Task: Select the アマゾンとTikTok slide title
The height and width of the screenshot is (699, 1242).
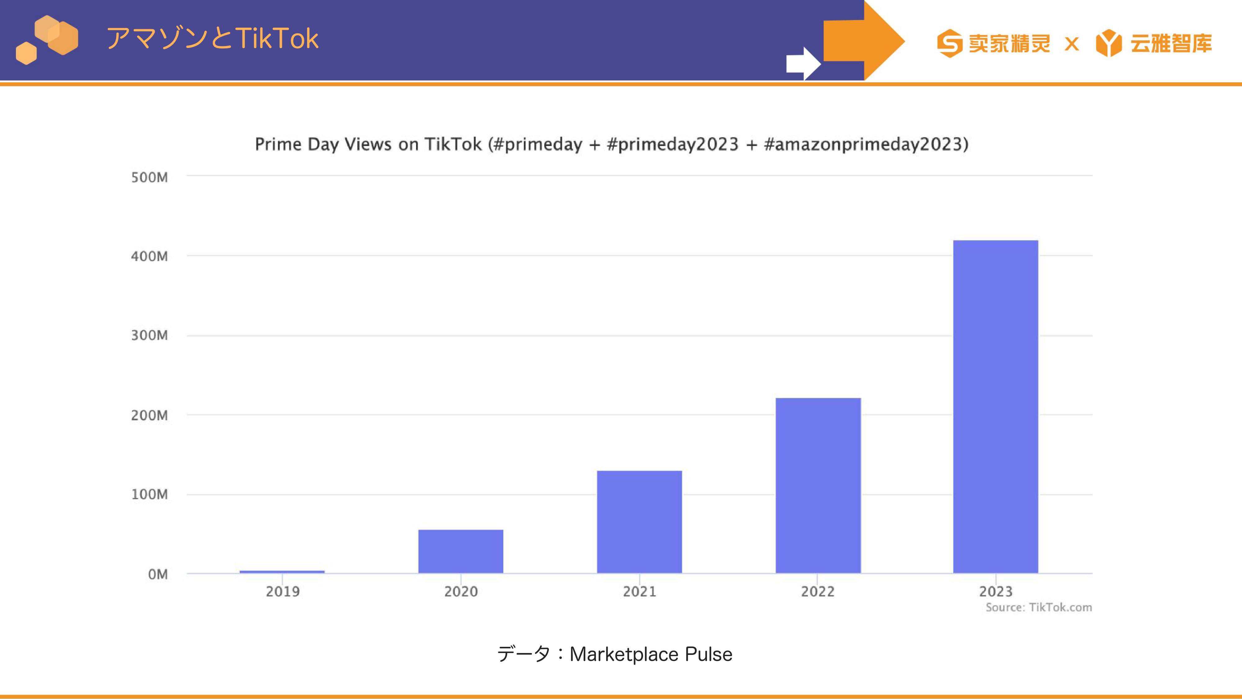Action: click(x=212, y=38)
